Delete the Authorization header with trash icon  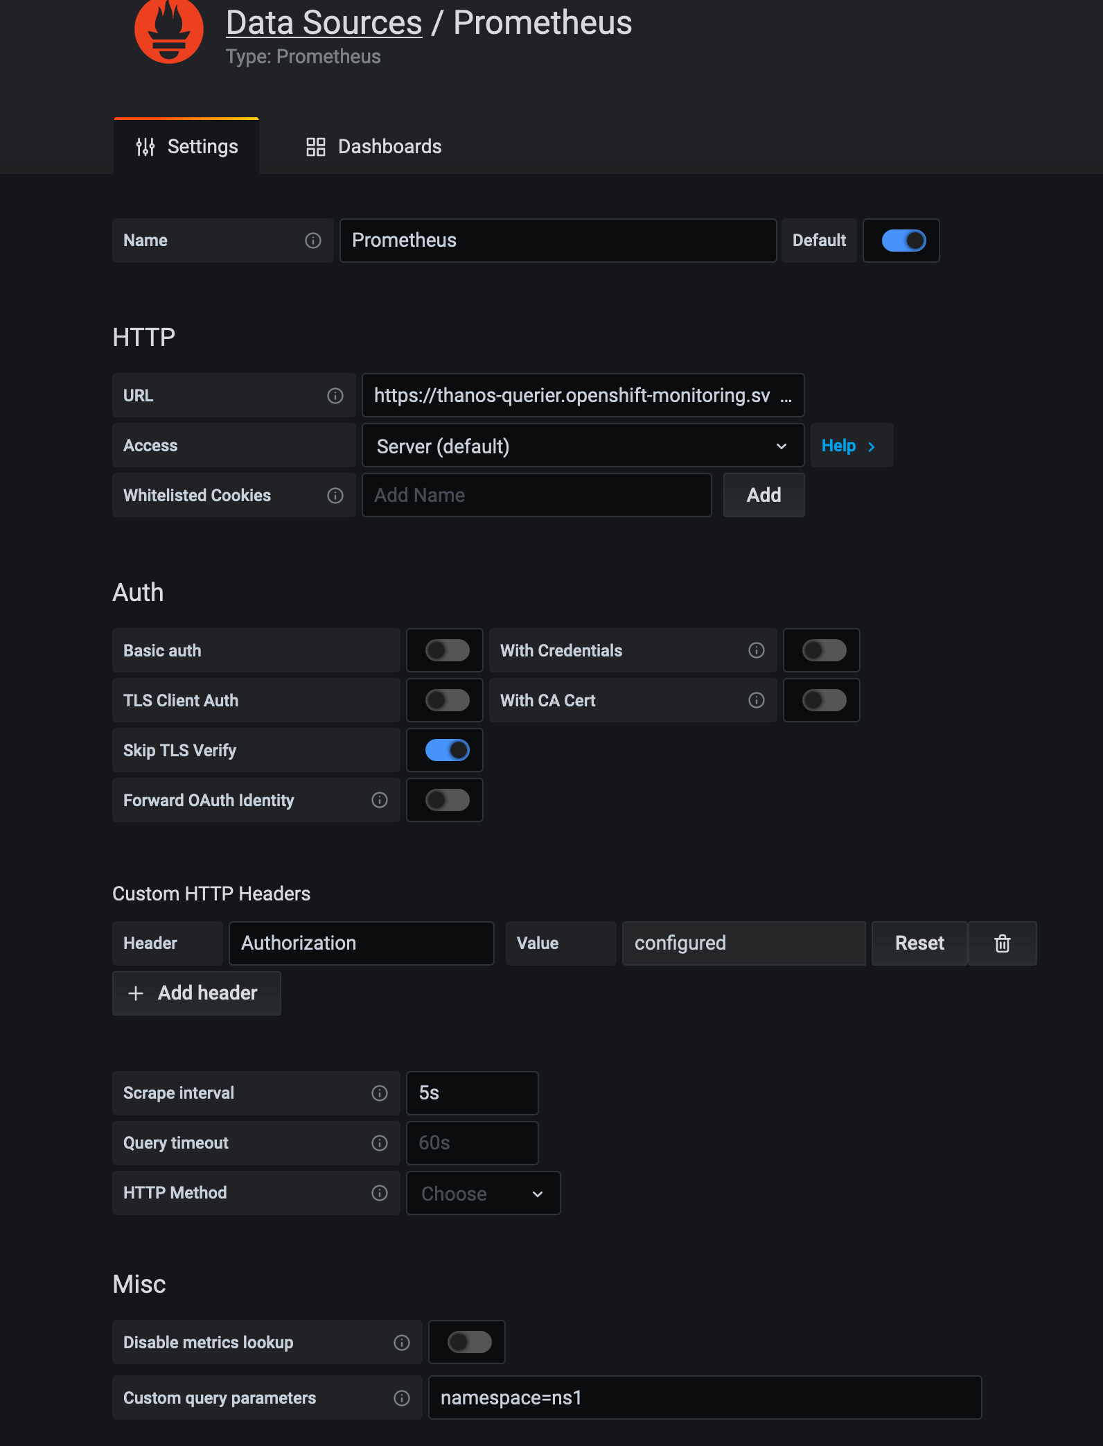tap(1003, 943)
